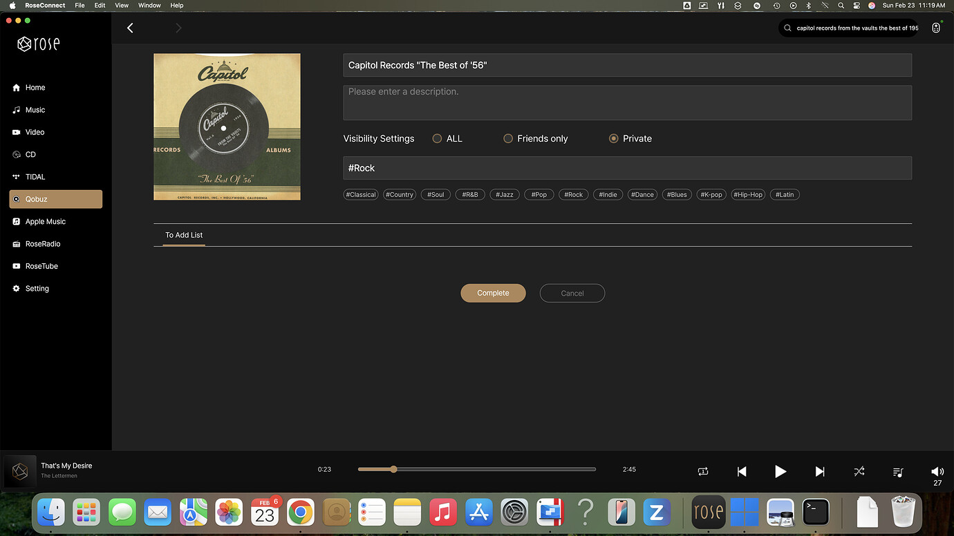This screenshot has width=954, height=536.
Task: Select Qobuz in the sidebar
Action: pos(55,199)
